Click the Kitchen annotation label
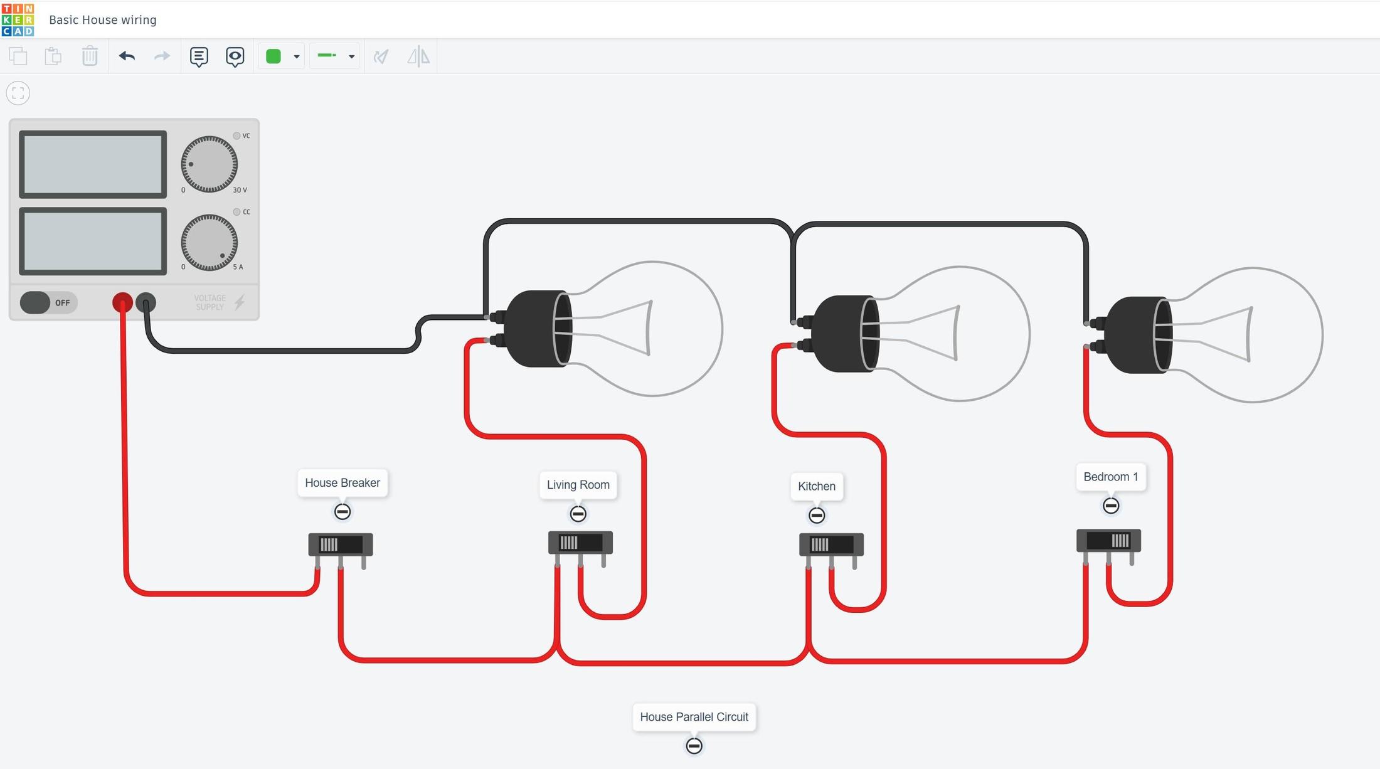The width and height of the screenshot is (1380, 769). pyautogui.click(x=817, y=487)
